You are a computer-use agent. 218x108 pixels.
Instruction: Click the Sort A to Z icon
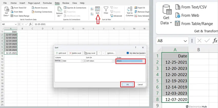click(x=92, y=9)
